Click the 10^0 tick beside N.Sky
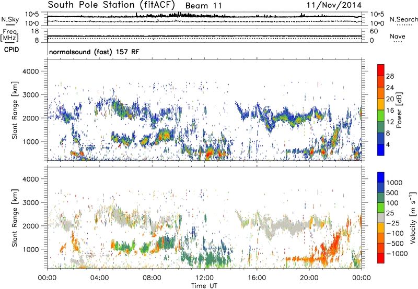418x289 pixels. coord(32,23)
